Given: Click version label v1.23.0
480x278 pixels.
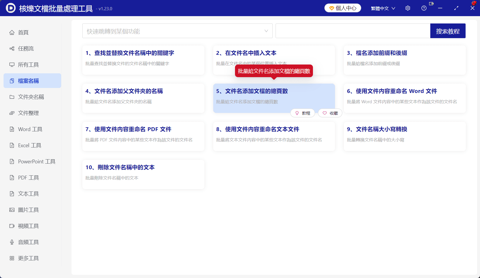Looking at the screenshot, I should click(x=105, y=9).
